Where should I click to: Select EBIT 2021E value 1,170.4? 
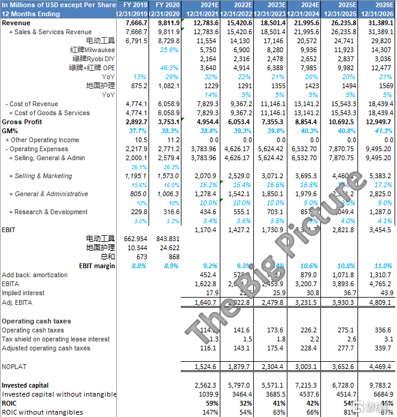205,230
